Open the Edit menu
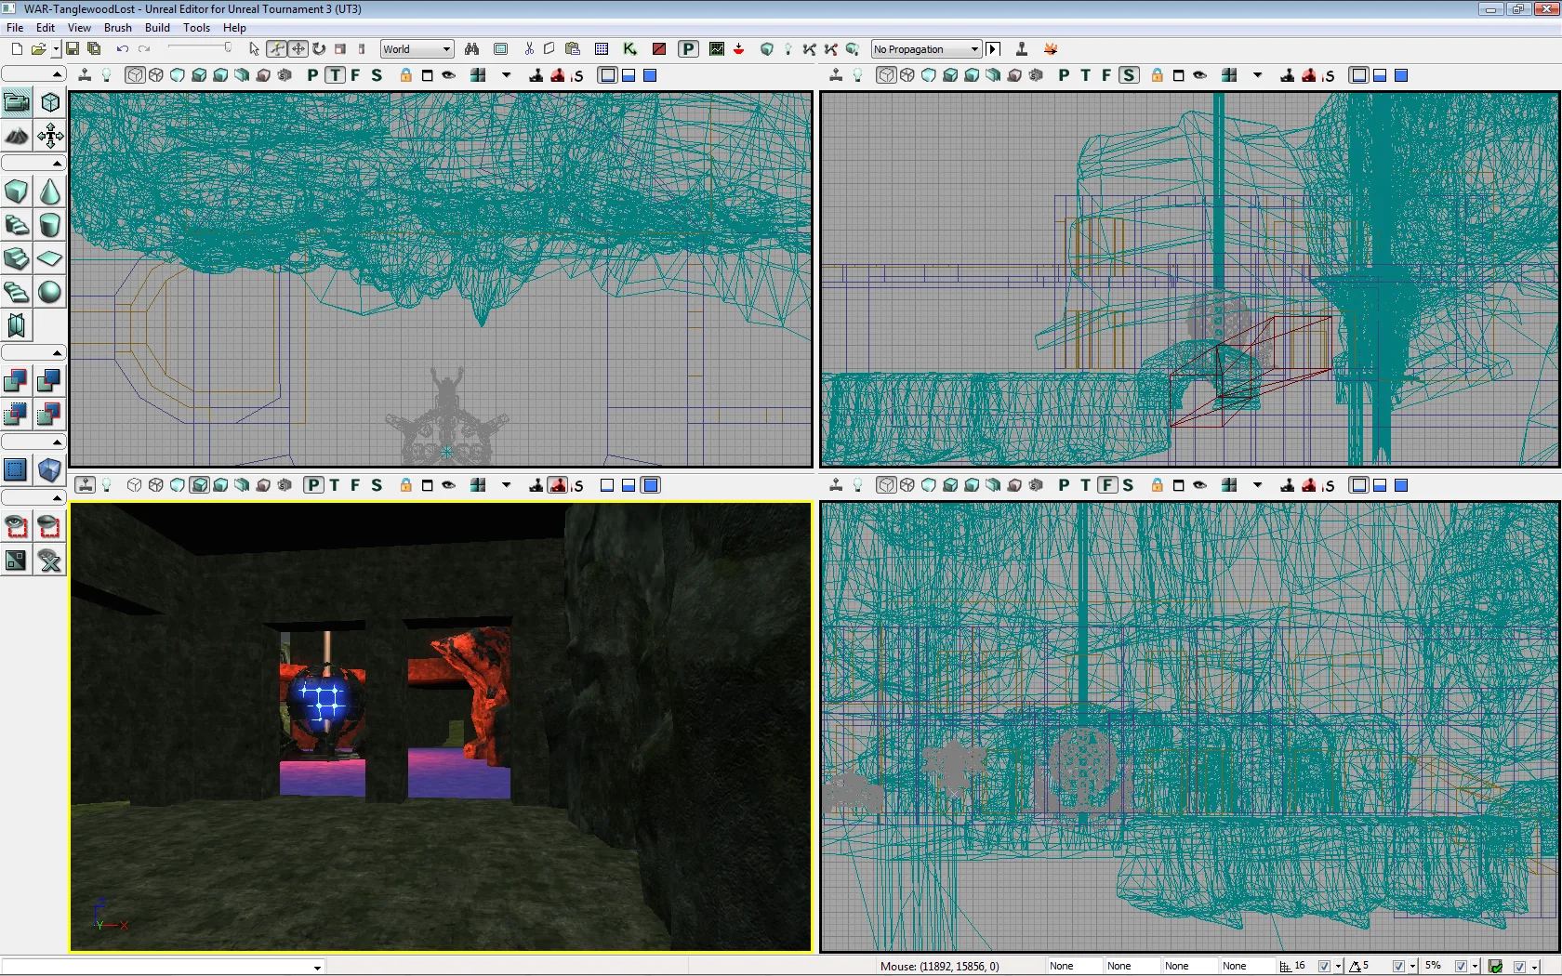1562x976 pixels. click(46, 28)
